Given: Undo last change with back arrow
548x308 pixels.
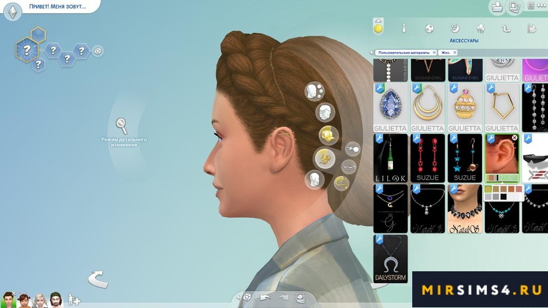Looking at the screenshot, I should pyautogui.click(x=265, y=298).
